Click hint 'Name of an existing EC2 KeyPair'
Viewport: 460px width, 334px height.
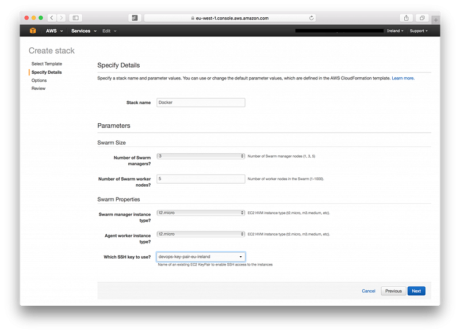tap(215, 265)
